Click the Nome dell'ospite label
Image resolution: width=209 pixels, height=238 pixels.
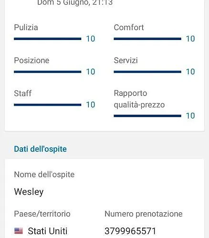point(44,175)
